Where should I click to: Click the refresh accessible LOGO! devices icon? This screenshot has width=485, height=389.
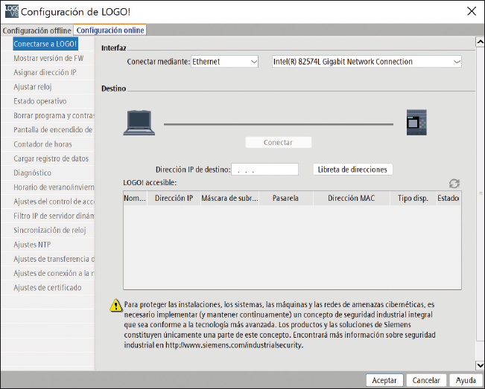pos(454,184)
